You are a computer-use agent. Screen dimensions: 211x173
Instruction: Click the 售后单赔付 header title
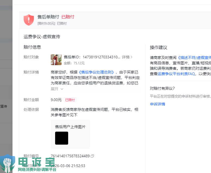pyautogui.click(x=48, y=17)
